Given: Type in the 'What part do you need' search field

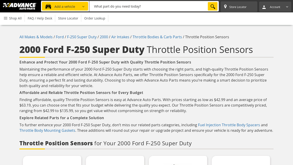Looking at the screenshot, I should tap(148, 7).
